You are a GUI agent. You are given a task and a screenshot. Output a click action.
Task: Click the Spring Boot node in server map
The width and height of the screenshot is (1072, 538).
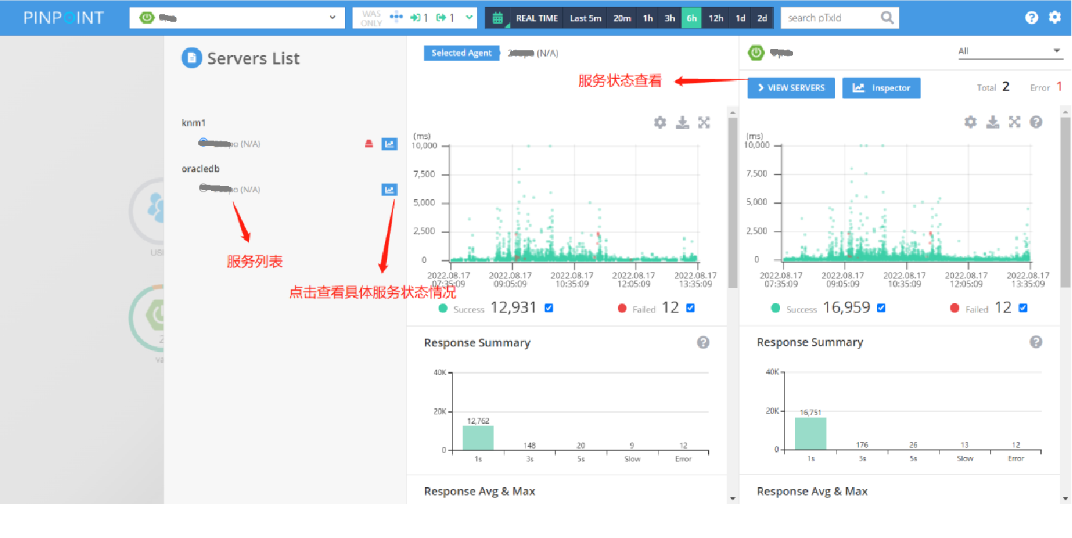tap(147, 317)
